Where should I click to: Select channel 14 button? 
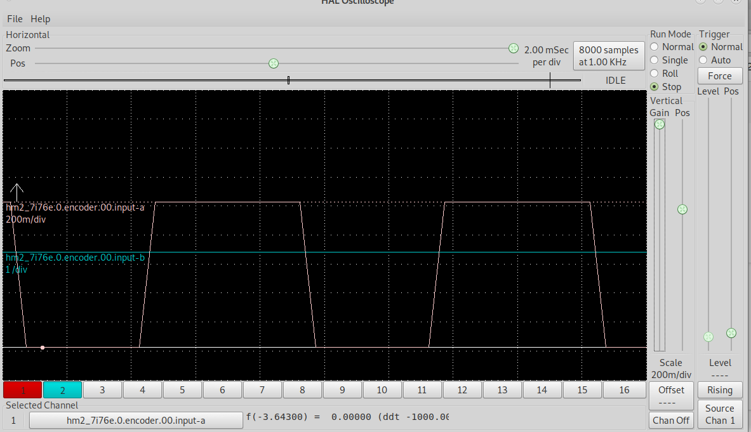542,390
